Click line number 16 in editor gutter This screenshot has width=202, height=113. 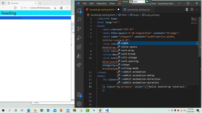point(90,94)
